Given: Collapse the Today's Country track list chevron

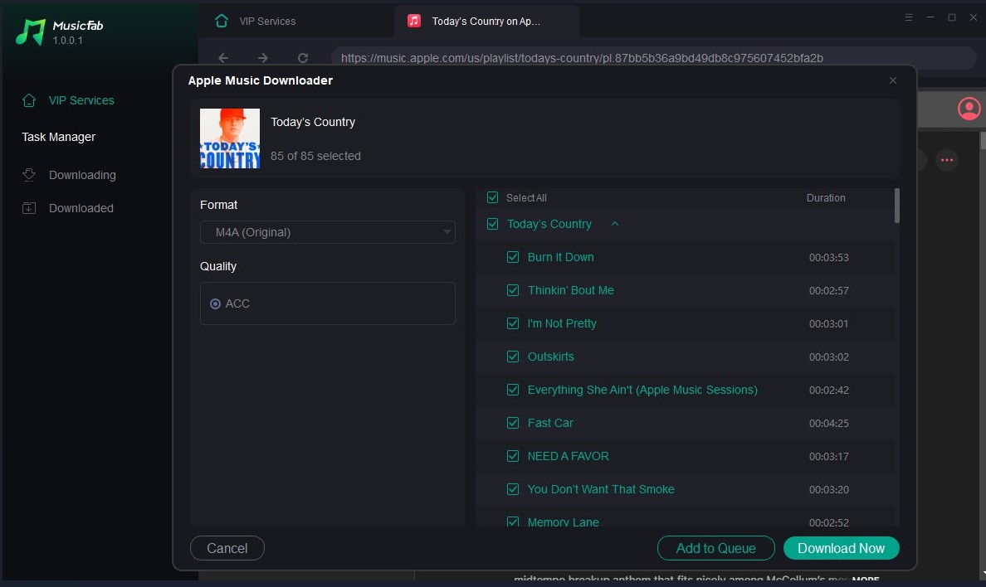Looking at the screenshot, I should (615, 224).
